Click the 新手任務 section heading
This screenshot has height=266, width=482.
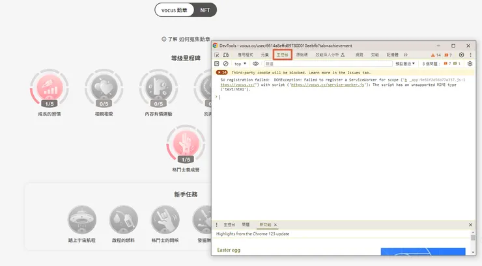186,194
